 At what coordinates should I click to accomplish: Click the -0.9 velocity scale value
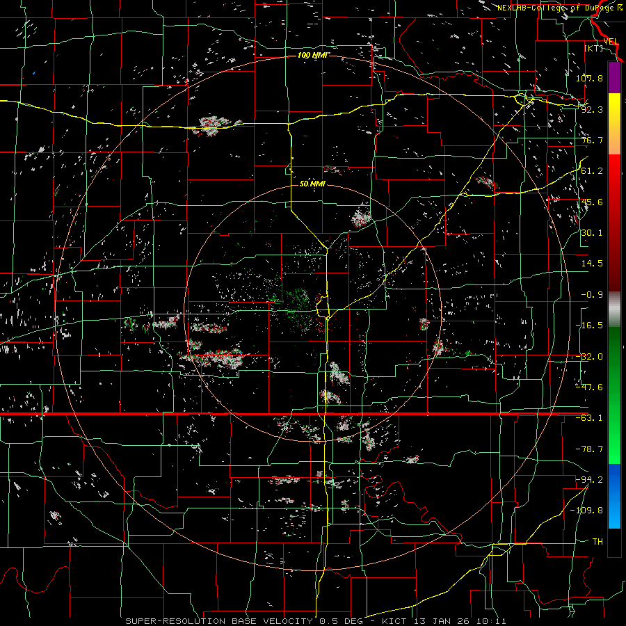(592, 295)
